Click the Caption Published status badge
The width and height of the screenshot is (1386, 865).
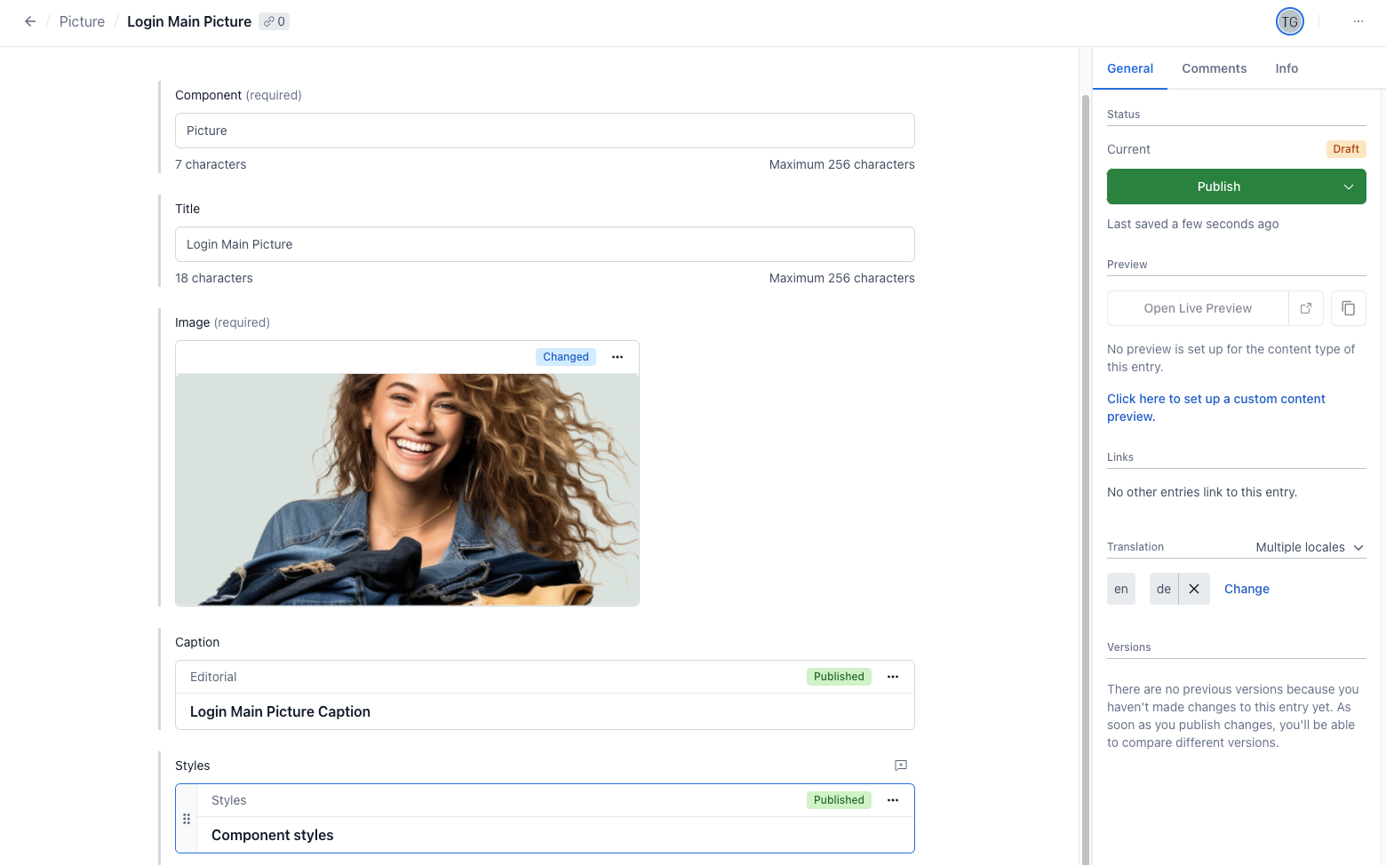point(839,677)
